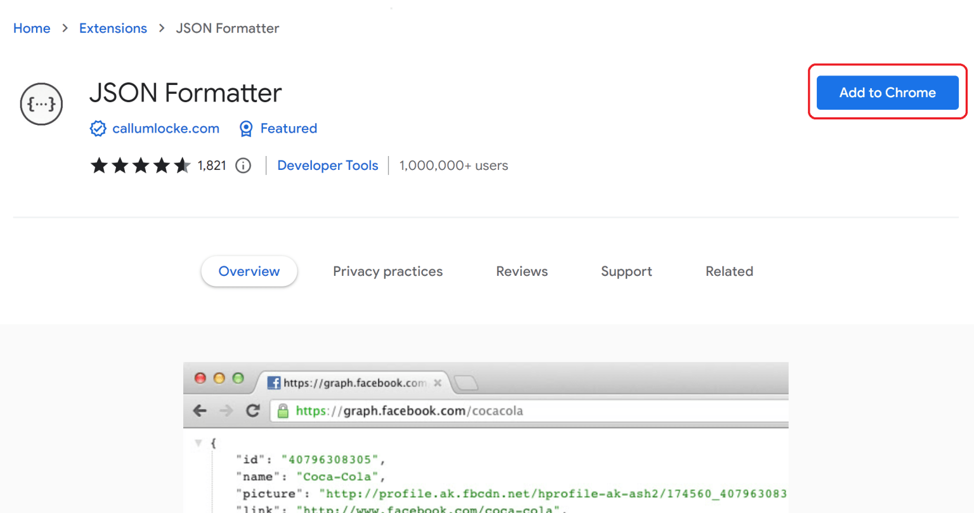View the Related tab

click(x=729, y=271)
